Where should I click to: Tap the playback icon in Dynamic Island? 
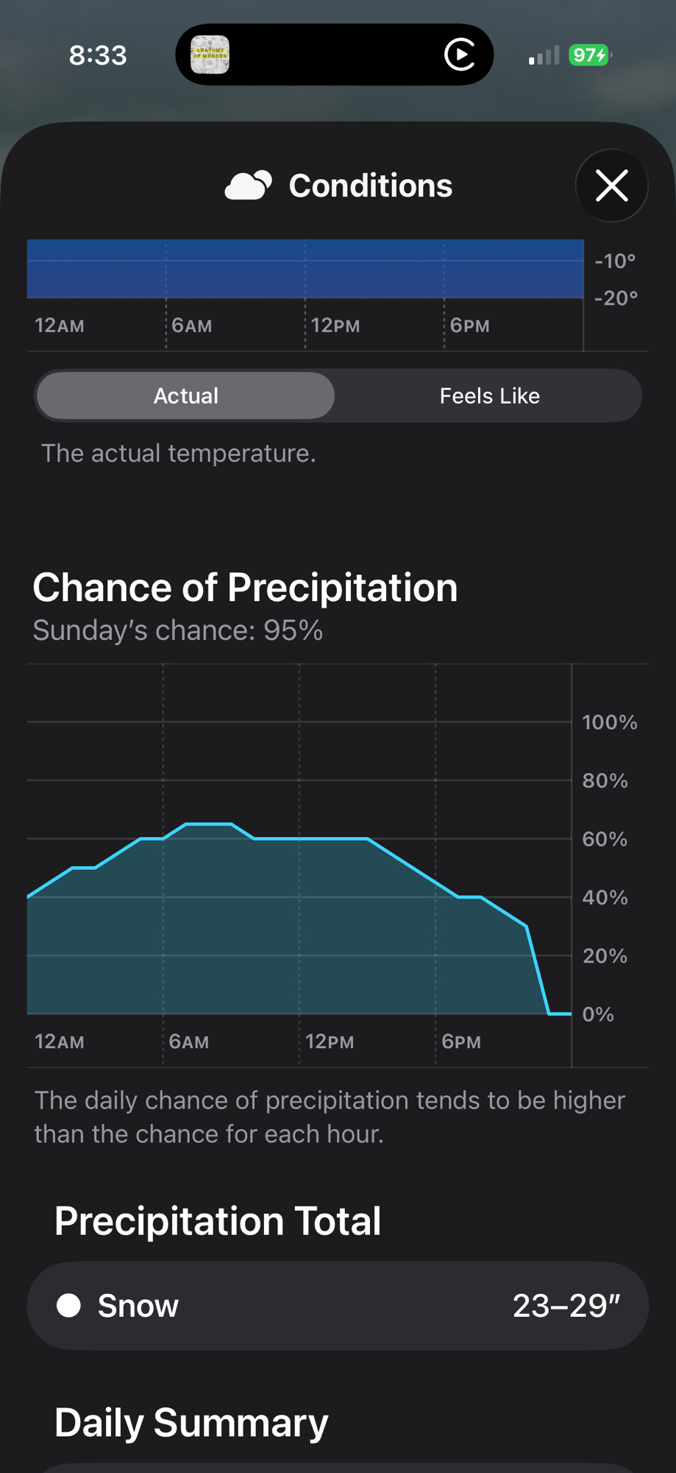click(460, 55)
